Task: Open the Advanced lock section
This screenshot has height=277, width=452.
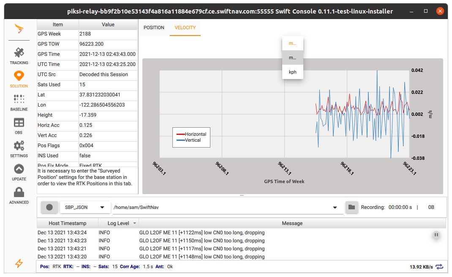Action: pos(19,196)
